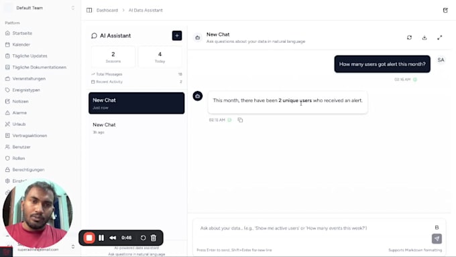
Task: Download the chat export
Action: pos(424,37)
